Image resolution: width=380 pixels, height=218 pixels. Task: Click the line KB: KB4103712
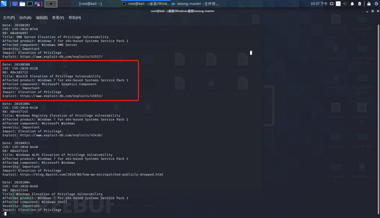point(15,72)
